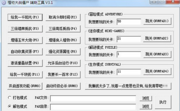
Task: Turn on 开启透视功能 (NUM9)
Action: [x=25, y=85]
